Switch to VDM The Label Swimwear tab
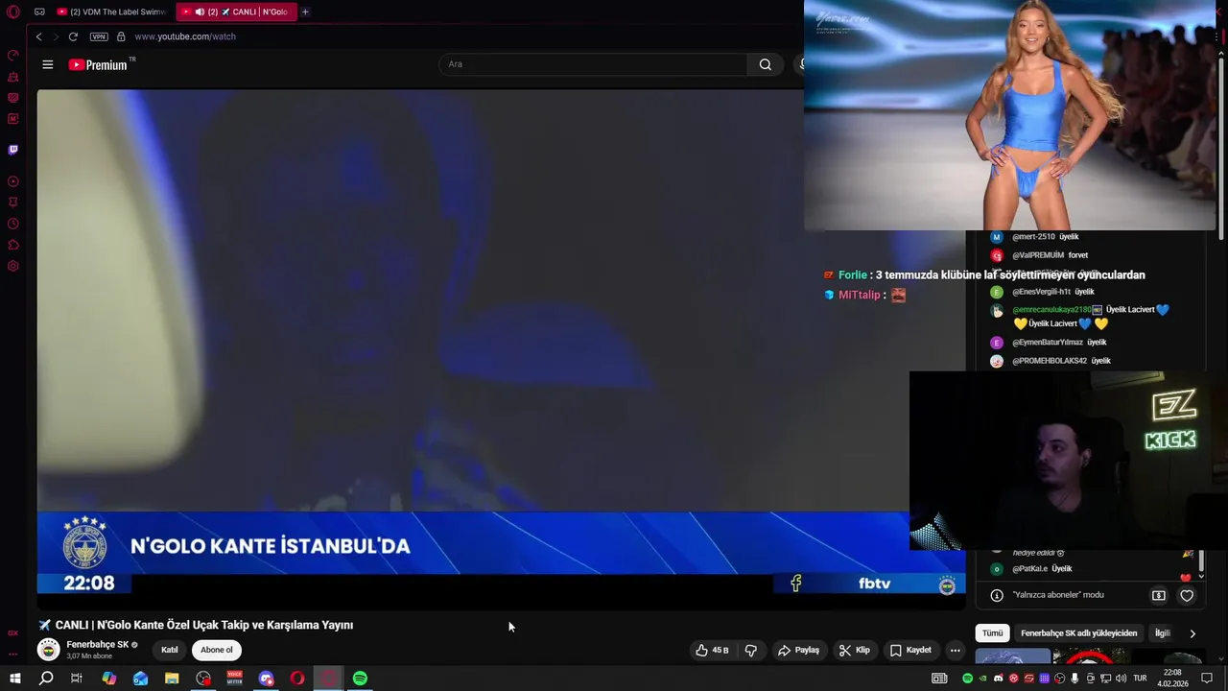Image resolution: width=1228 pixels, height=691 pixels. 111,12
